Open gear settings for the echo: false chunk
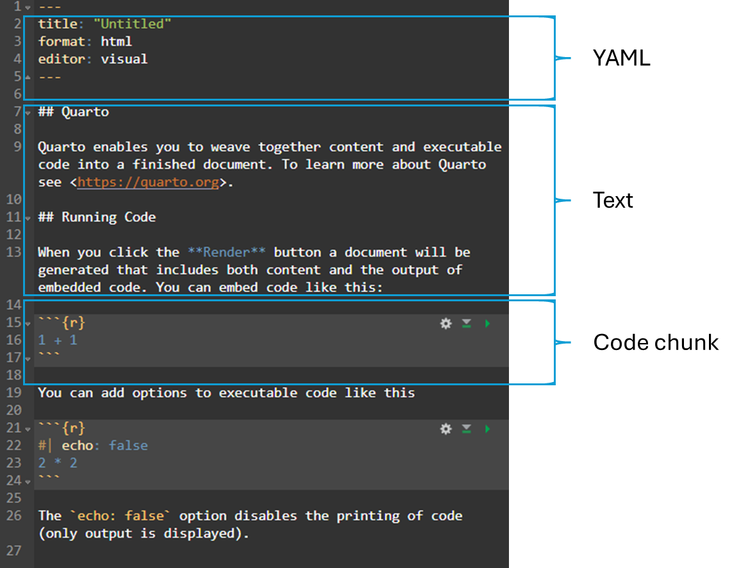The width and height of the screenshot is (741, 568). point(445,429)
